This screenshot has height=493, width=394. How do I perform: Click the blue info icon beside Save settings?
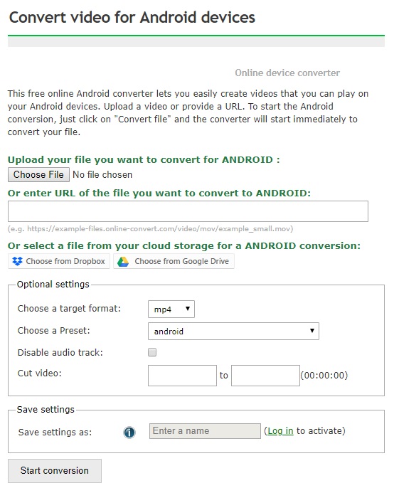coord(129,433)
